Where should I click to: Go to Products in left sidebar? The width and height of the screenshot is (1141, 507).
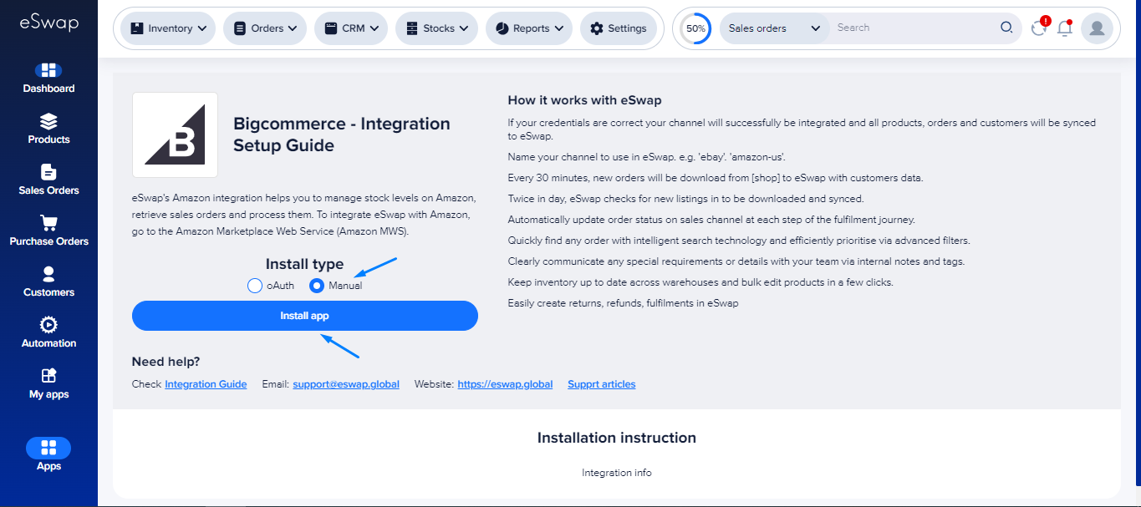48,122
